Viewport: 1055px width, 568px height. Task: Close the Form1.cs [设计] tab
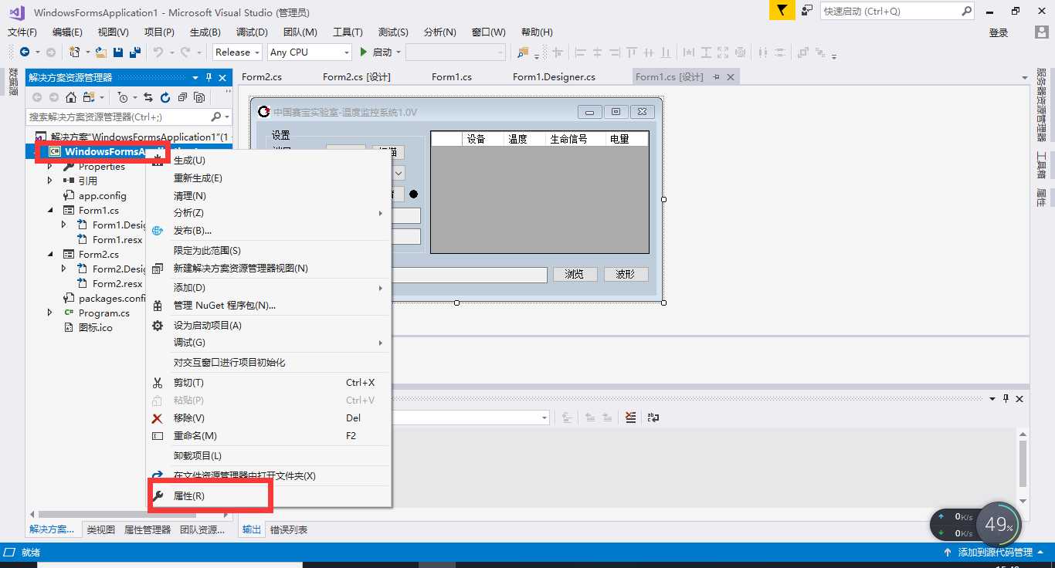pos(730,77)
